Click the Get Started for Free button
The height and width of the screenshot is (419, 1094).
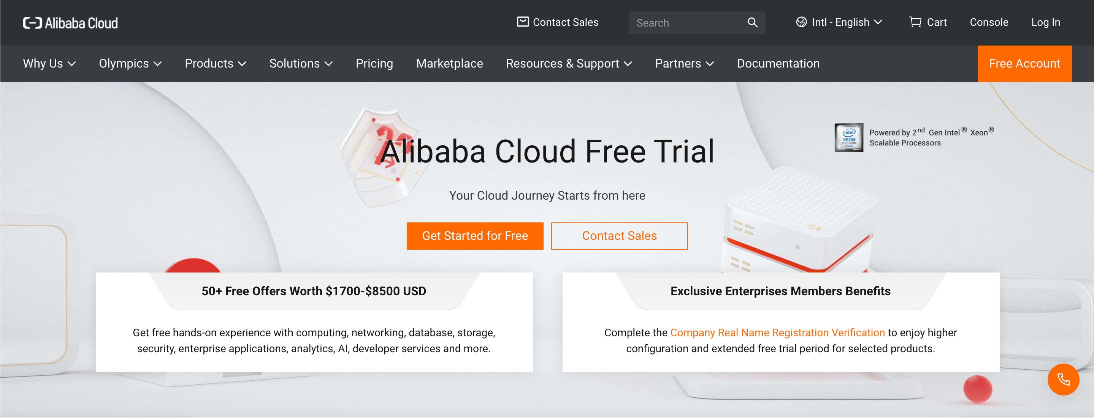[x=475, y=236]
